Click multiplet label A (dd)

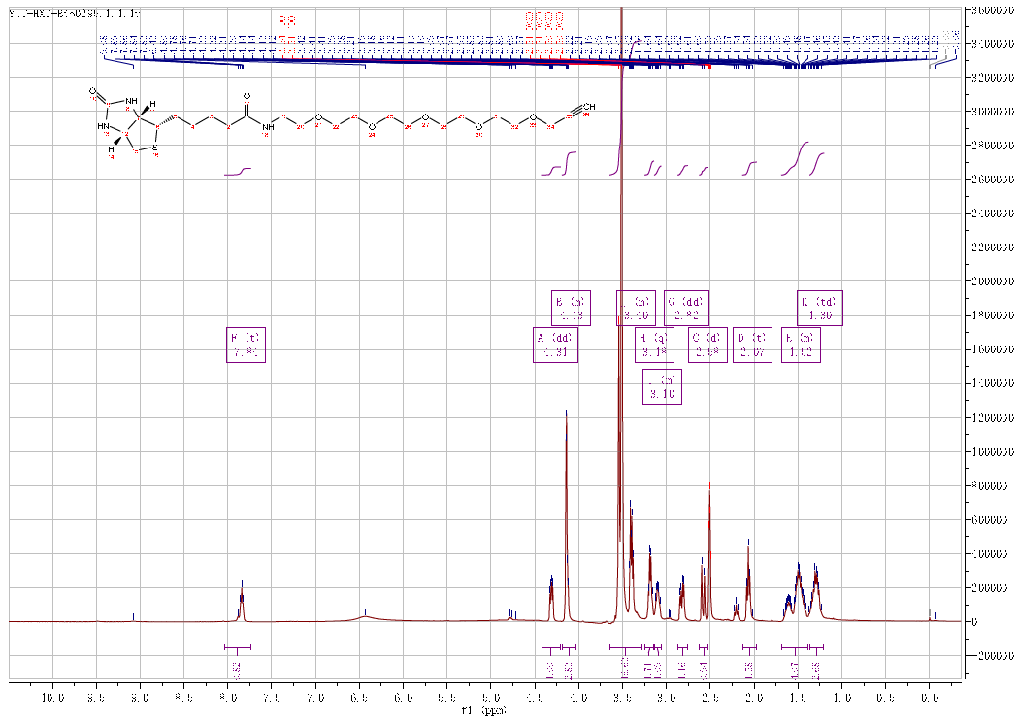pyautogui.click(x=555, y=346)
